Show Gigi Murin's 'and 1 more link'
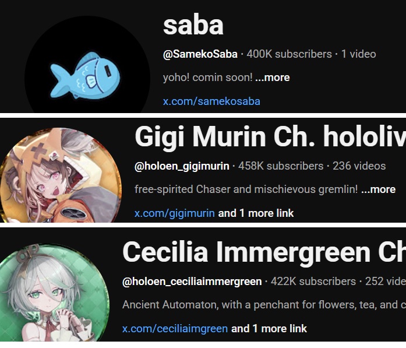 coord(256,213)
